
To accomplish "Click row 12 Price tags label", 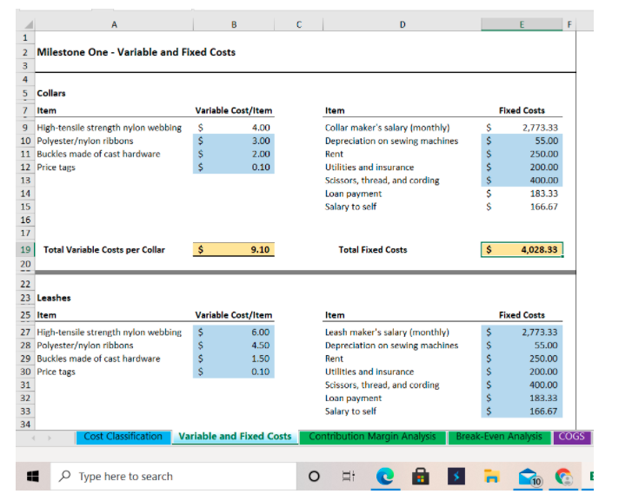I will pyautogui.click(x=56, y=167).
